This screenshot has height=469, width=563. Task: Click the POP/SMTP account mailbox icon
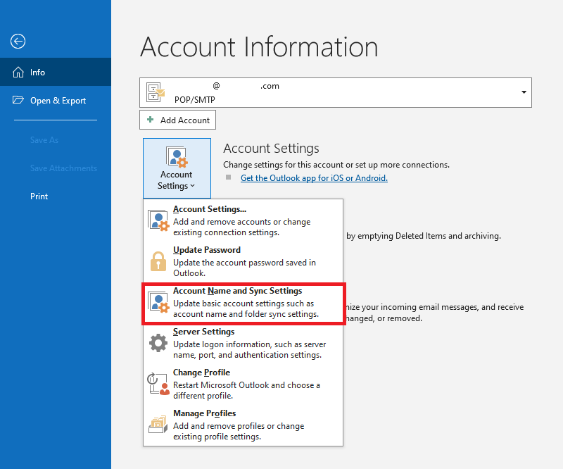pyautogui.click(x=155, y=92)
